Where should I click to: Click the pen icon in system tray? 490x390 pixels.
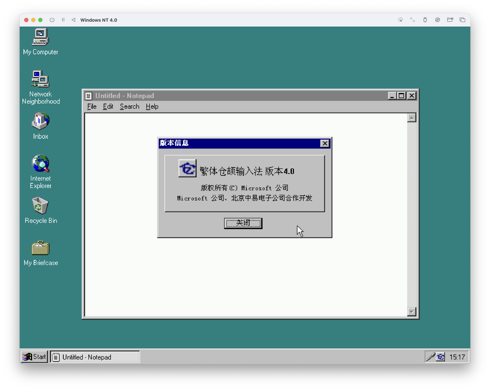tap(431, 357)
